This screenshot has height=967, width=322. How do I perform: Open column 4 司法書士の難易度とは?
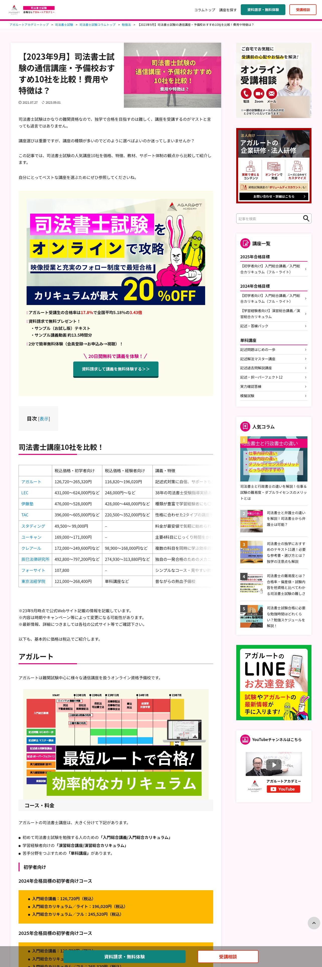pyautogui.click(x=274, y=584)
